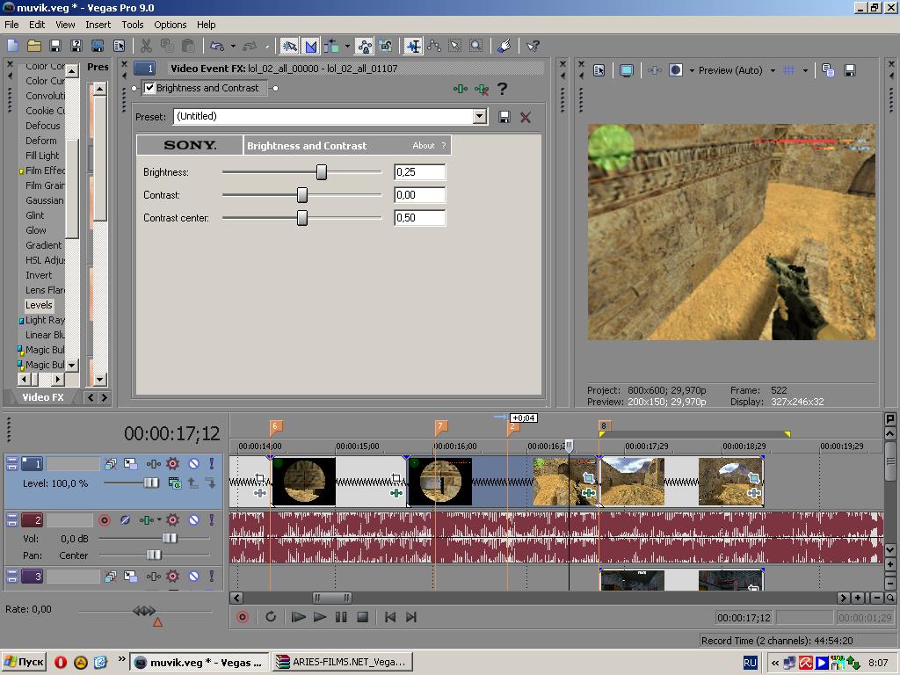This screenshot has height=675, width=900.
Task: Open the Preset dropdown list
Action: pos(479,117)
